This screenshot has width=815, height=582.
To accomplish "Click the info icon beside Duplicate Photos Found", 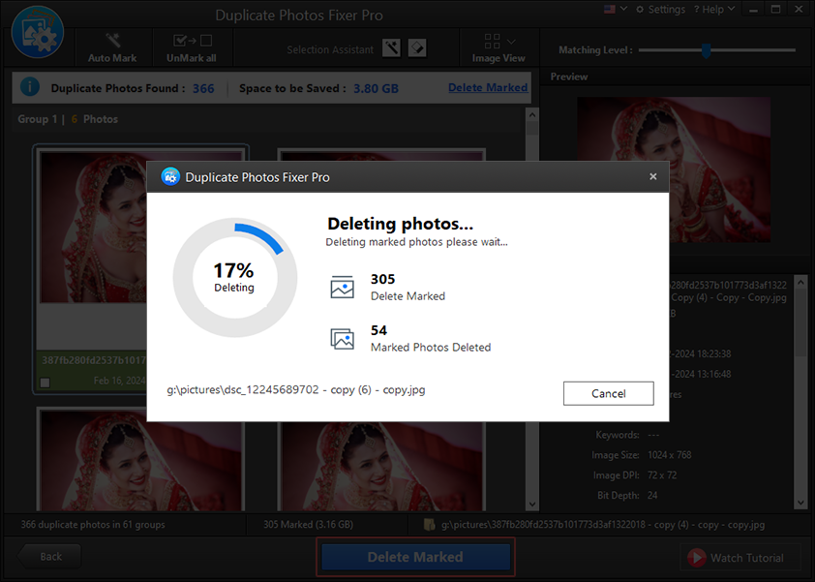I will coord(30,87).
